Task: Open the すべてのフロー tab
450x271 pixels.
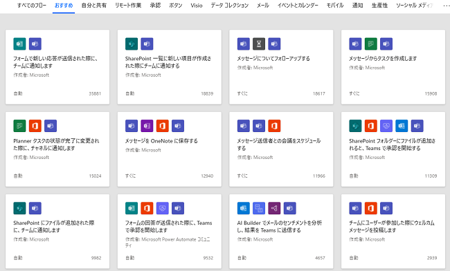Action: 32,6
